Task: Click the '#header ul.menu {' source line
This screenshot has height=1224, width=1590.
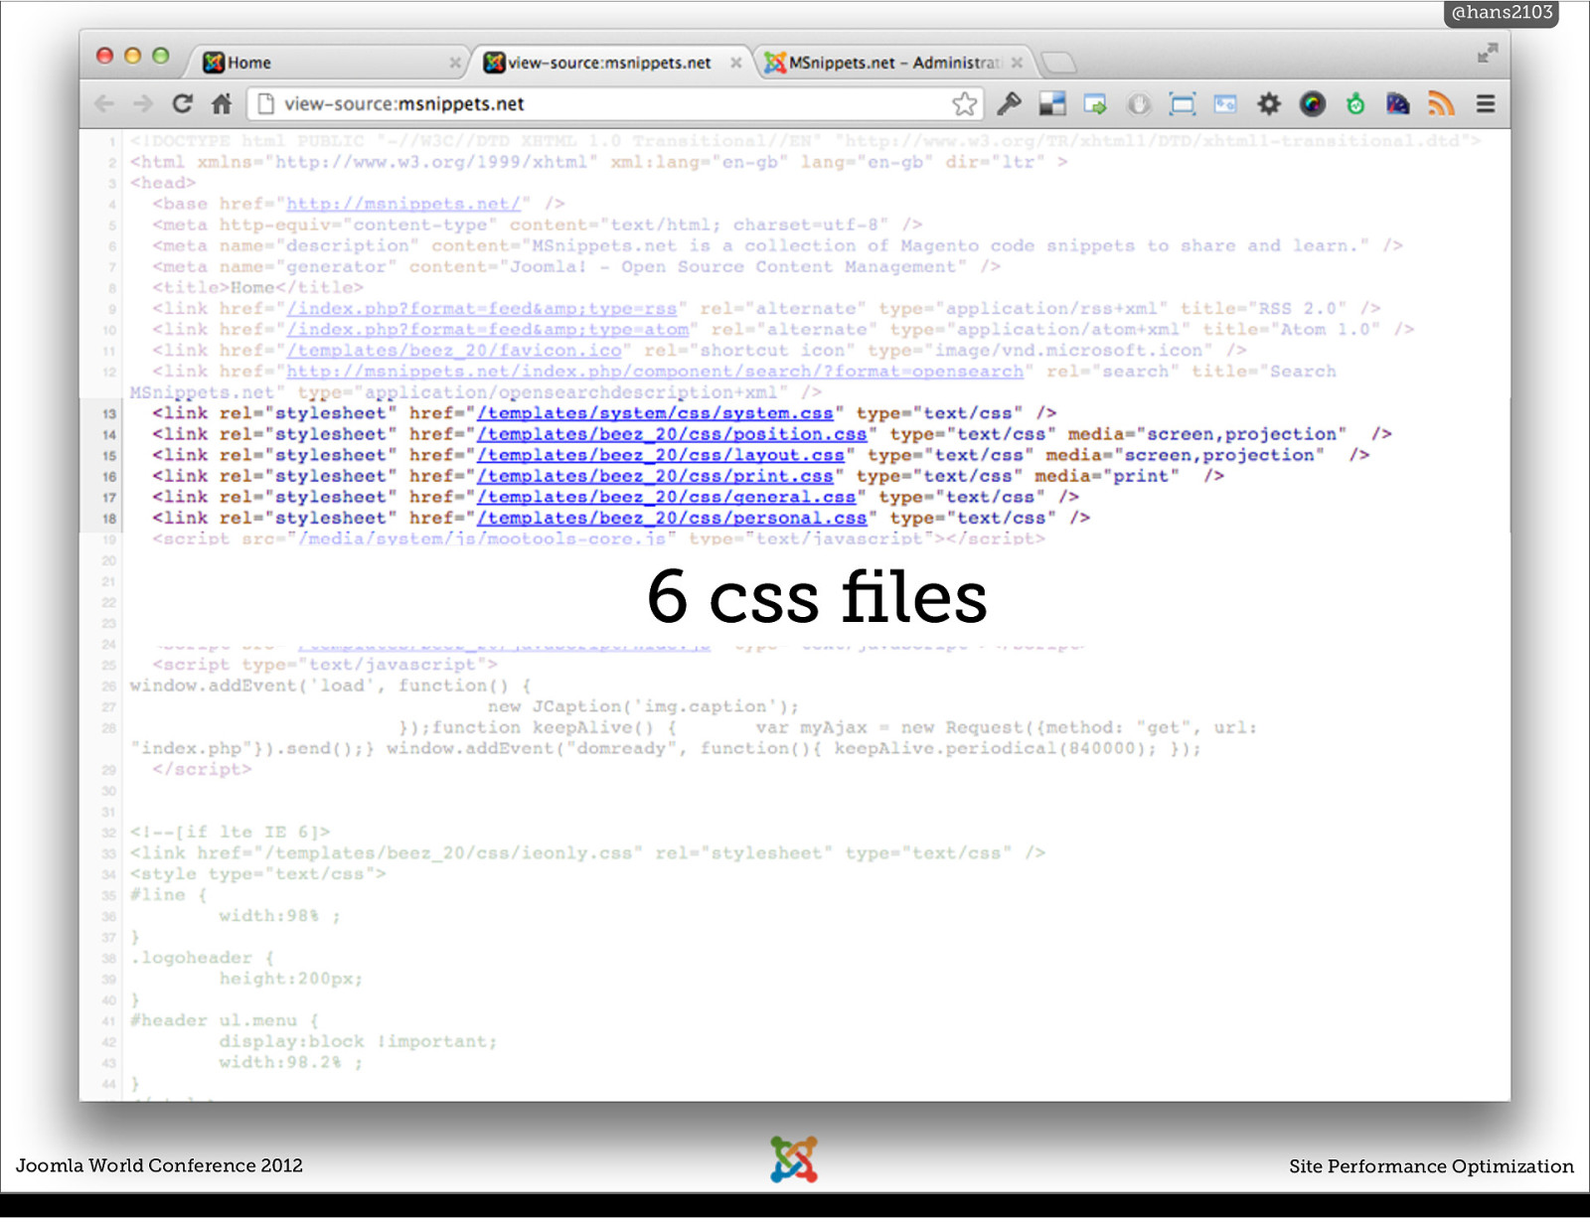Action: click(x=224, y=1020)
